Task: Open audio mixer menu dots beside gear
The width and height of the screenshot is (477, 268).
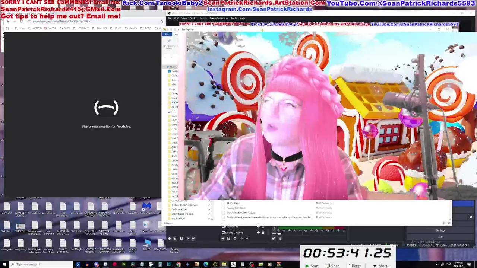Action: (280, 238)
